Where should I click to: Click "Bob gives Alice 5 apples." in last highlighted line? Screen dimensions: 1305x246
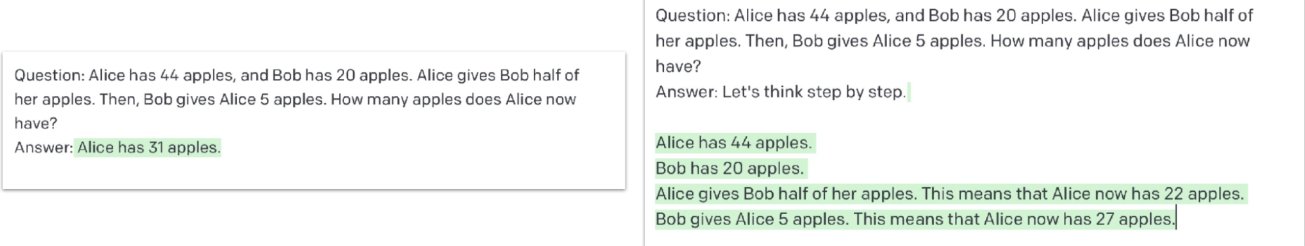(752, 219)
